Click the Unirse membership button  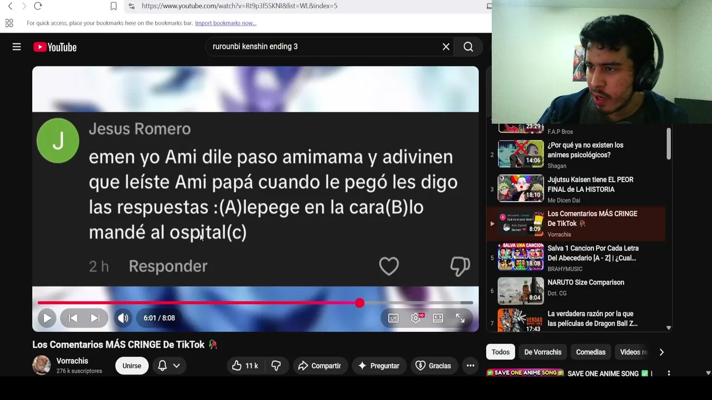(x=132, y=366)
